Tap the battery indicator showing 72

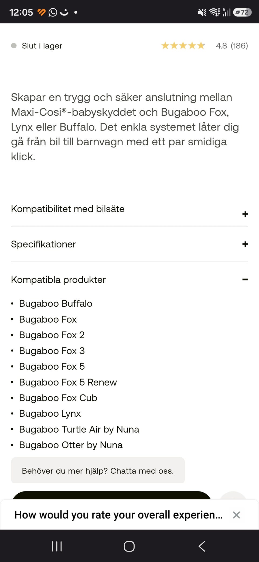pos(242,12)
